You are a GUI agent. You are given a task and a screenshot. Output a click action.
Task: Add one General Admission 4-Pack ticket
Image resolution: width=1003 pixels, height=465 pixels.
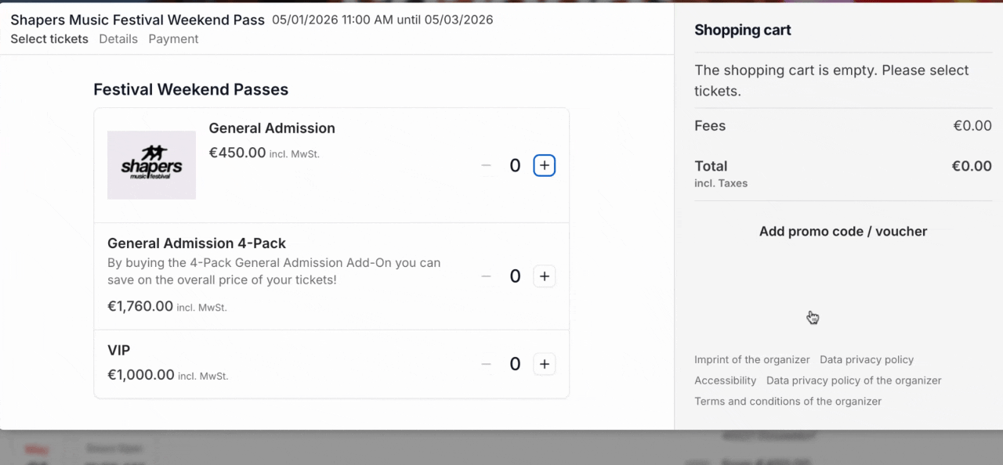[545, 276]
